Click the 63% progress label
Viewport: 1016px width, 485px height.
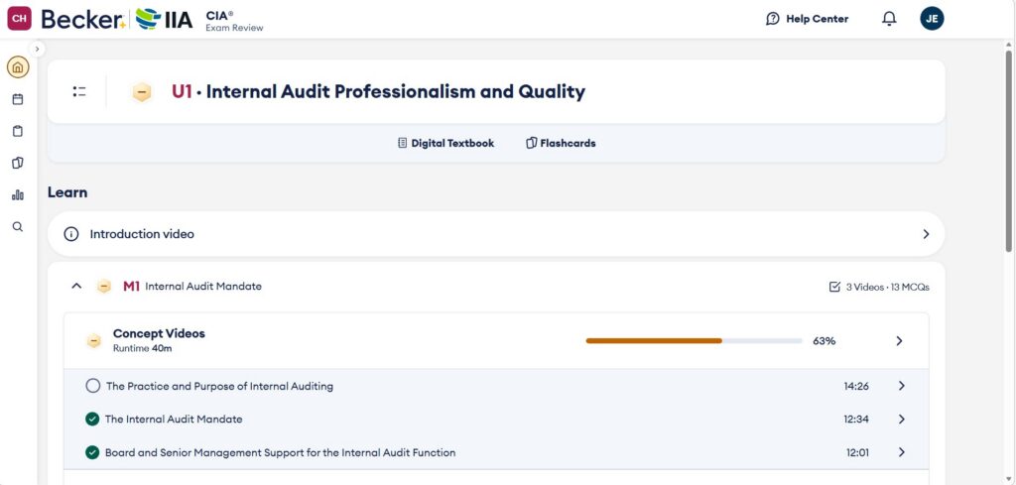tap(825, 341)
